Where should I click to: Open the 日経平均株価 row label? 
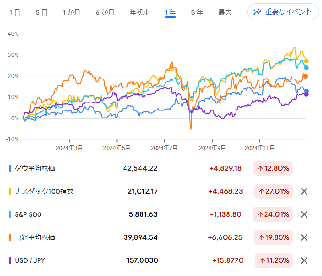coord(35,237)
